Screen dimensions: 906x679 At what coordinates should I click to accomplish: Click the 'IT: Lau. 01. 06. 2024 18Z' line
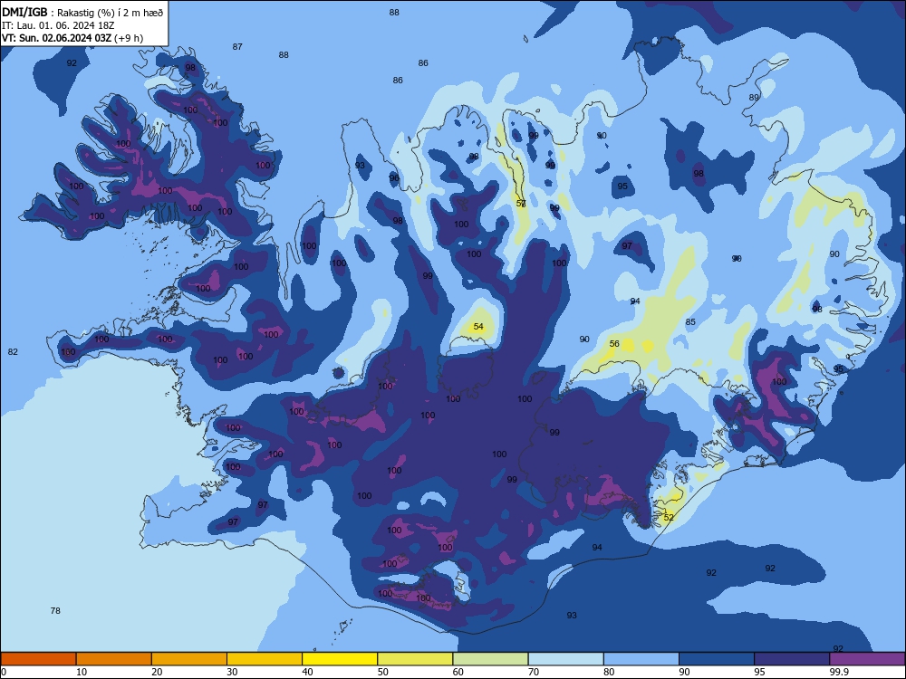pyautogui.click(x=58, y=26)
